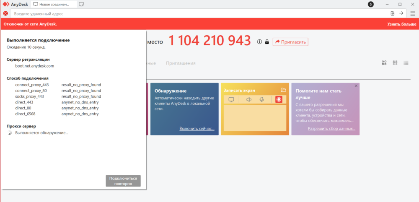Click the Обнаружение card title

(x=171, y=91)
